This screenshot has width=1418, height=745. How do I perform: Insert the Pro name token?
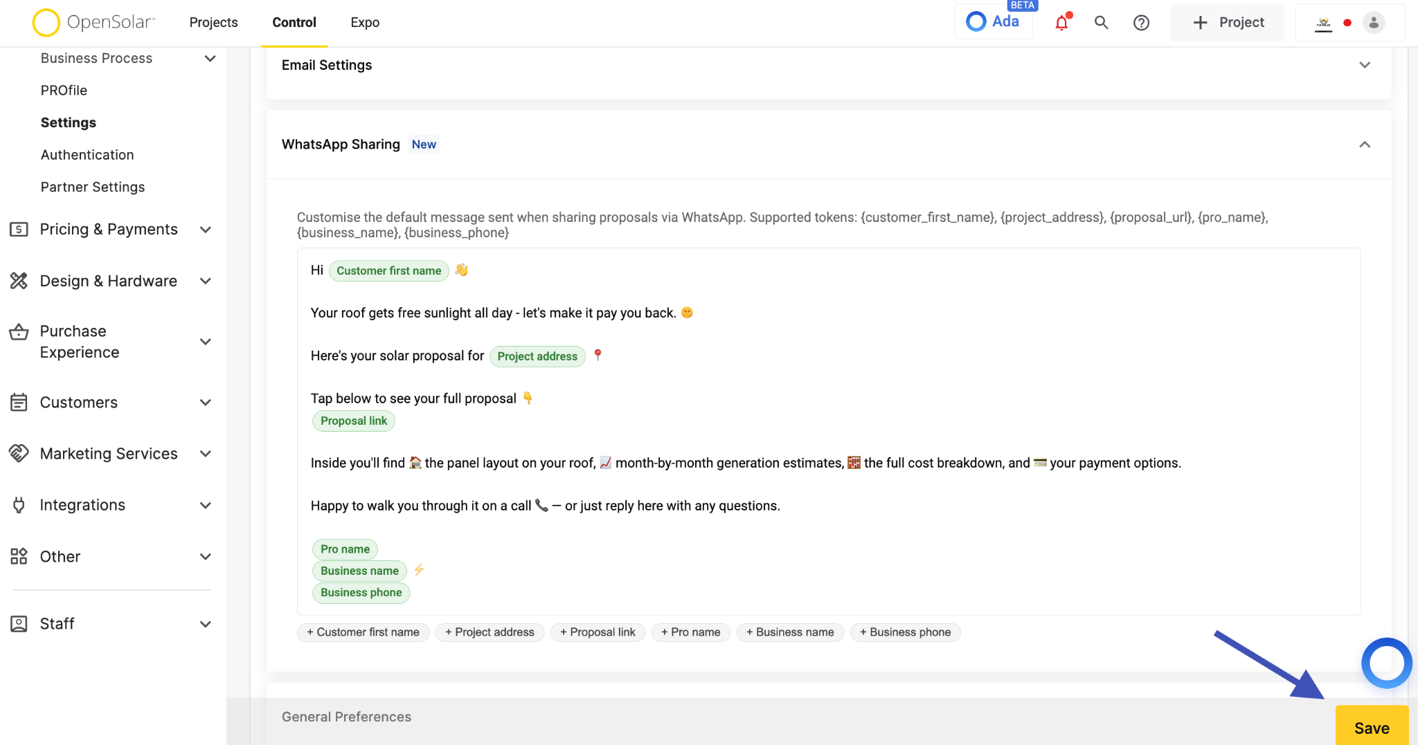tap(691, 632)
